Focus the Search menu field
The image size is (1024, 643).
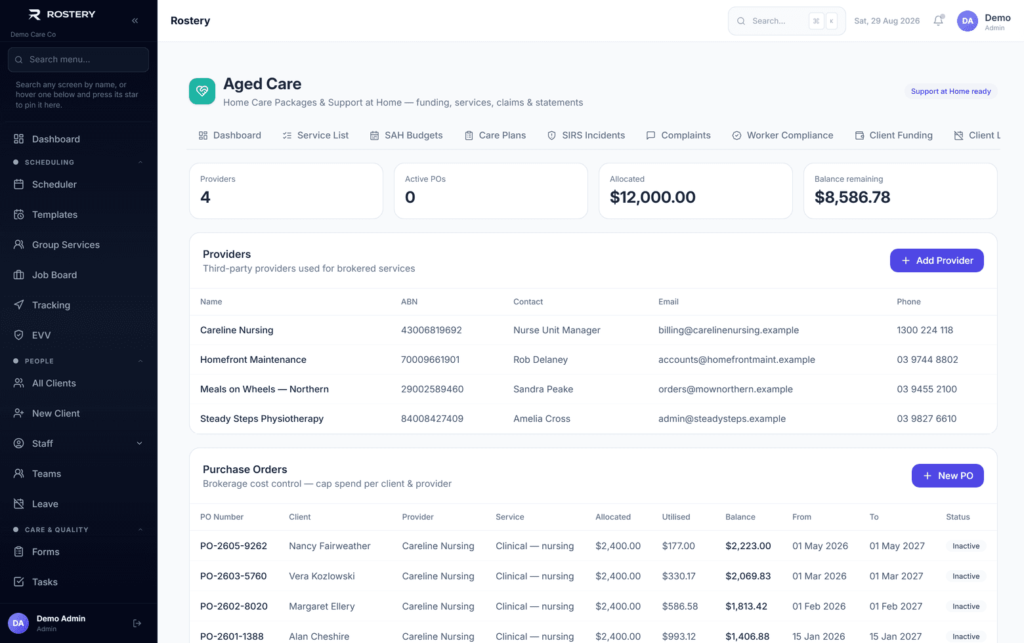pos(79,60)
